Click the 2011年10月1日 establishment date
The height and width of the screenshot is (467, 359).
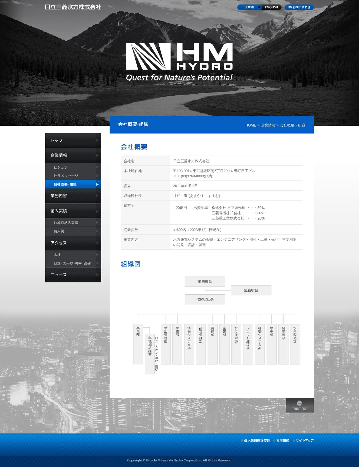point(185,186)
